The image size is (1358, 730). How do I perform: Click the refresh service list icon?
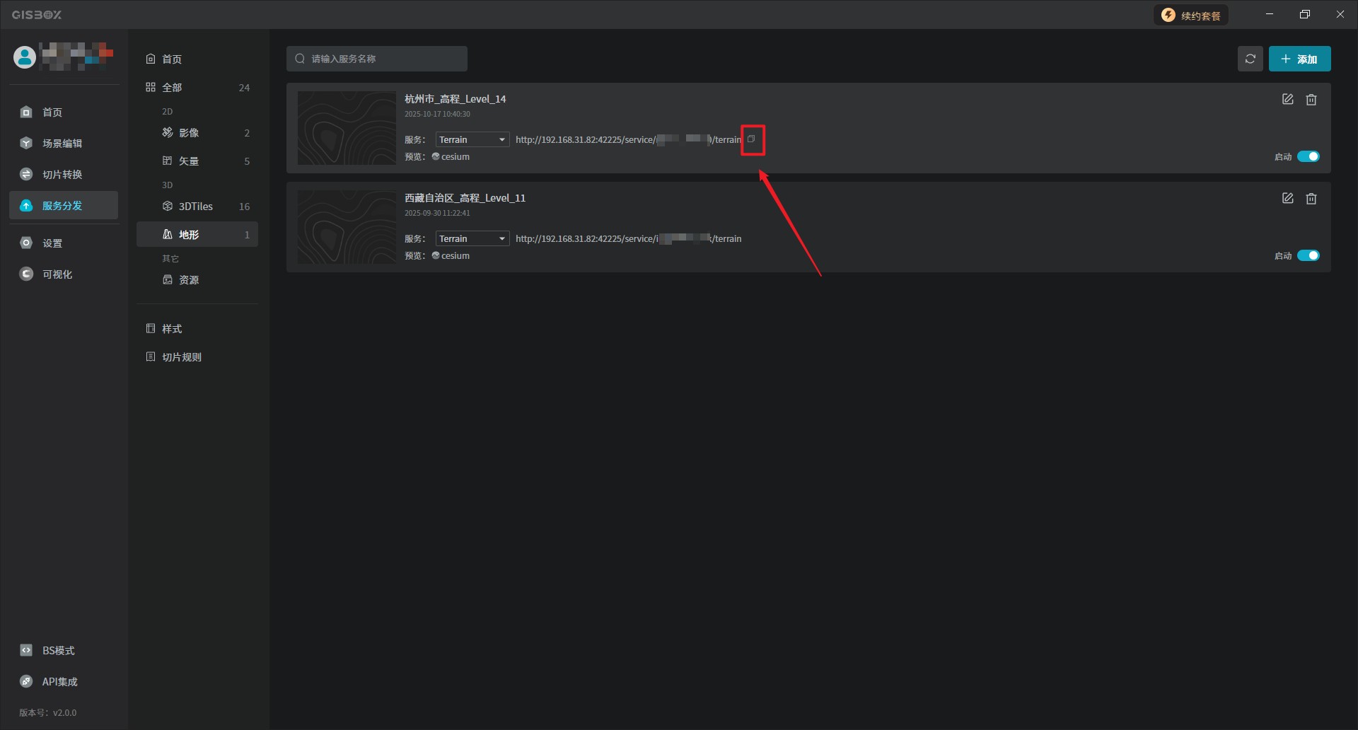click(x=1250, y=59)
